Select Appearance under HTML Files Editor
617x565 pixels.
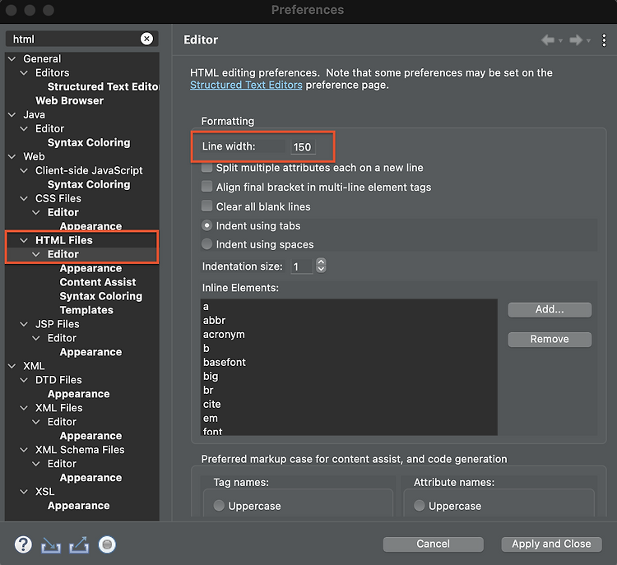[x=90, y=268]
